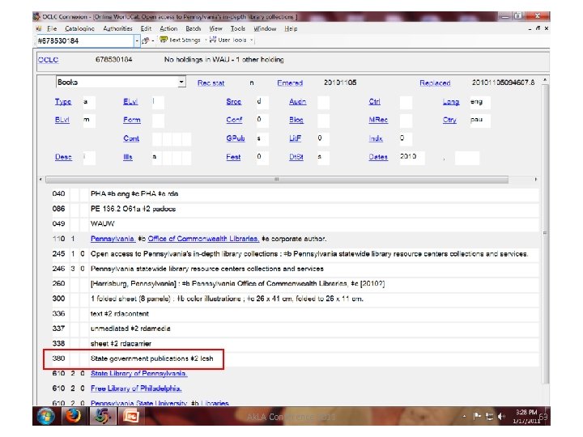Click the User Tools icon
The height and width of the screenshot is (437, 583).
tap(213, 40)
